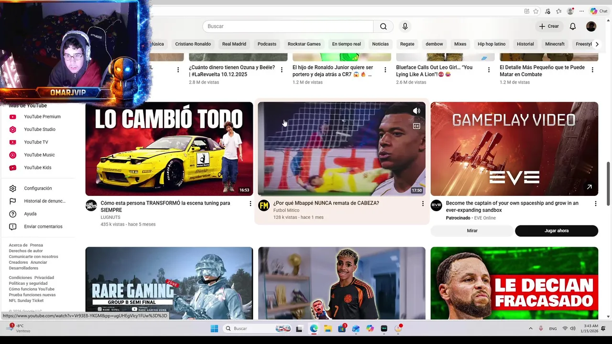Viewport: 612px width, 344px height.
Task: Click the Mirar button on EVE ad
Action: pos(472,231)
